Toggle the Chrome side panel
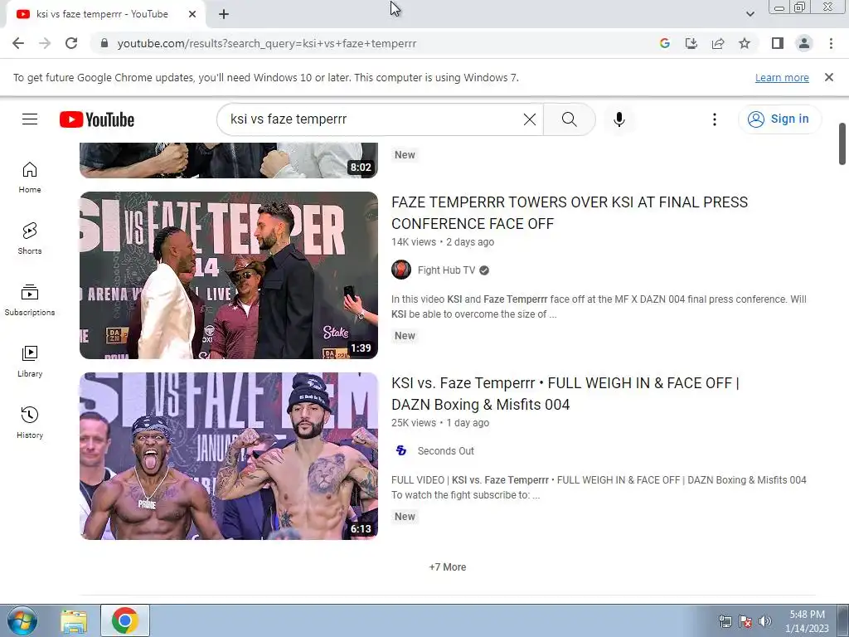This screenshot has width=849, height=637. (778, 43)
